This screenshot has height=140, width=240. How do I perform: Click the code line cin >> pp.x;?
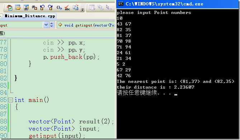pos(63,43)
